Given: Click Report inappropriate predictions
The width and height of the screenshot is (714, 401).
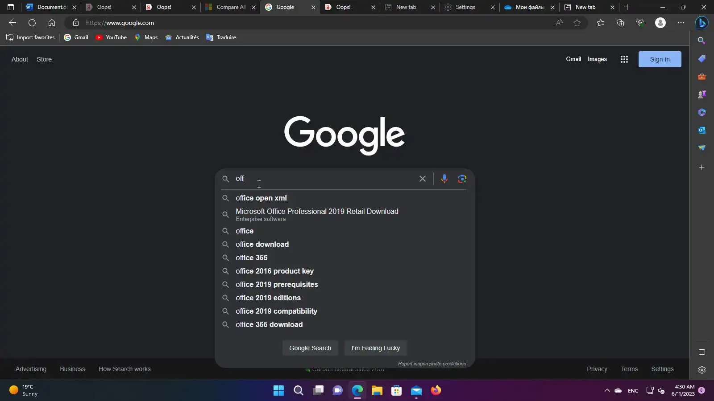Looking at the screenshot, I should click(x=432, y=364).
